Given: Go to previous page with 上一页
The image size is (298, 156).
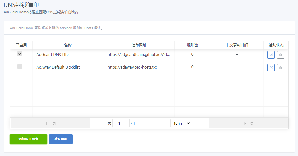Looking at the screenshot, I should point(50,123).
